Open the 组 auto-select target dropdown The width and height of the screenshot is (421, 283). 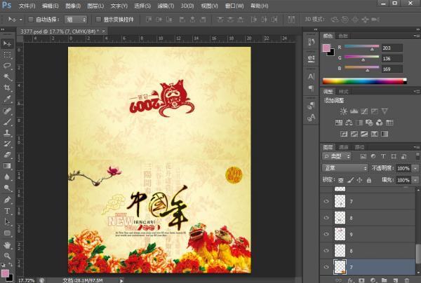tap(76, 20)
